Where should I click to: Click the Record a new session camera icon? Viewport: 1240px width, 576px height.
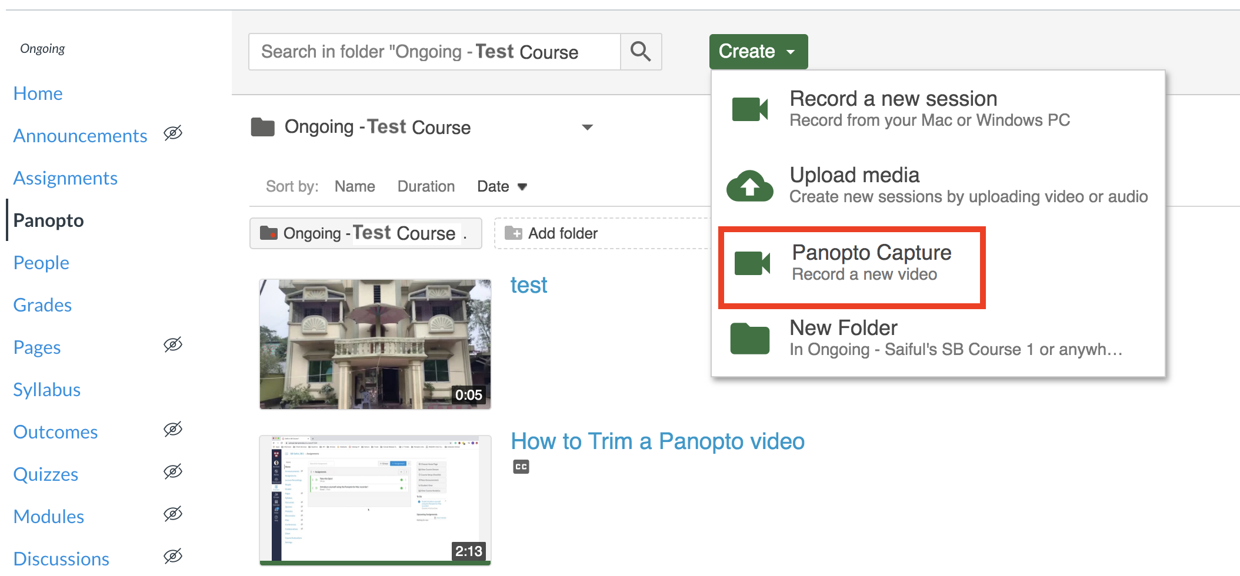point(749,108)
